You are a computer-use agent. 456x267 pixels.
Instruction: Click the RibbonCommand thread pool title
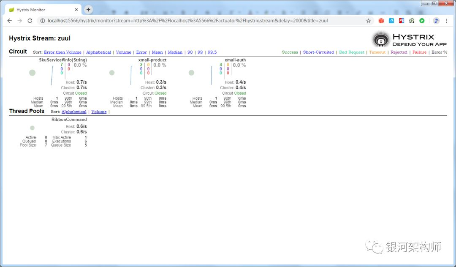(x=69, y=119)
